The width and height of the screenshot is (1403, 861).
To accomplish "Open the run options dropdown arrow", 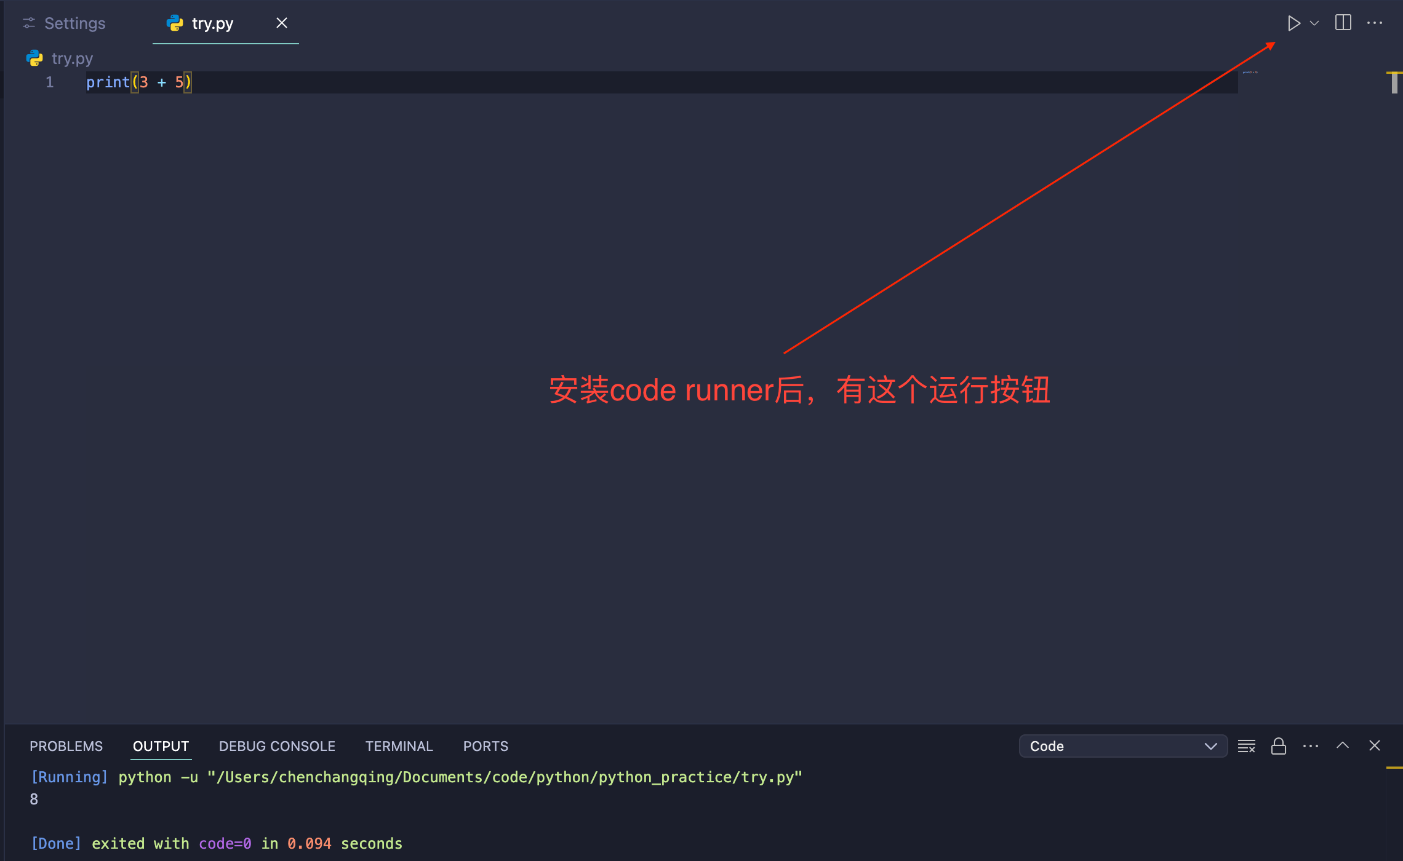I will 1314,23.
